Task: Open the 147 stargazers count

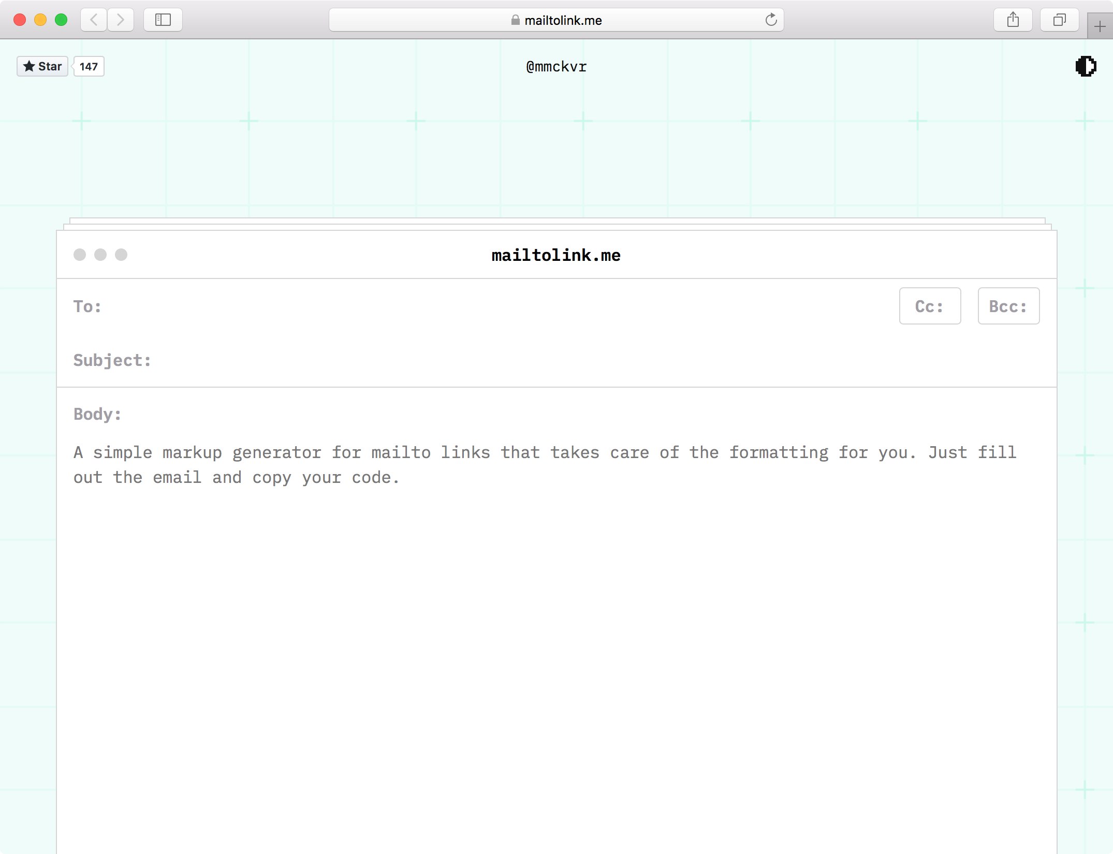Action: pyautogui.click(x=89, y=66)
